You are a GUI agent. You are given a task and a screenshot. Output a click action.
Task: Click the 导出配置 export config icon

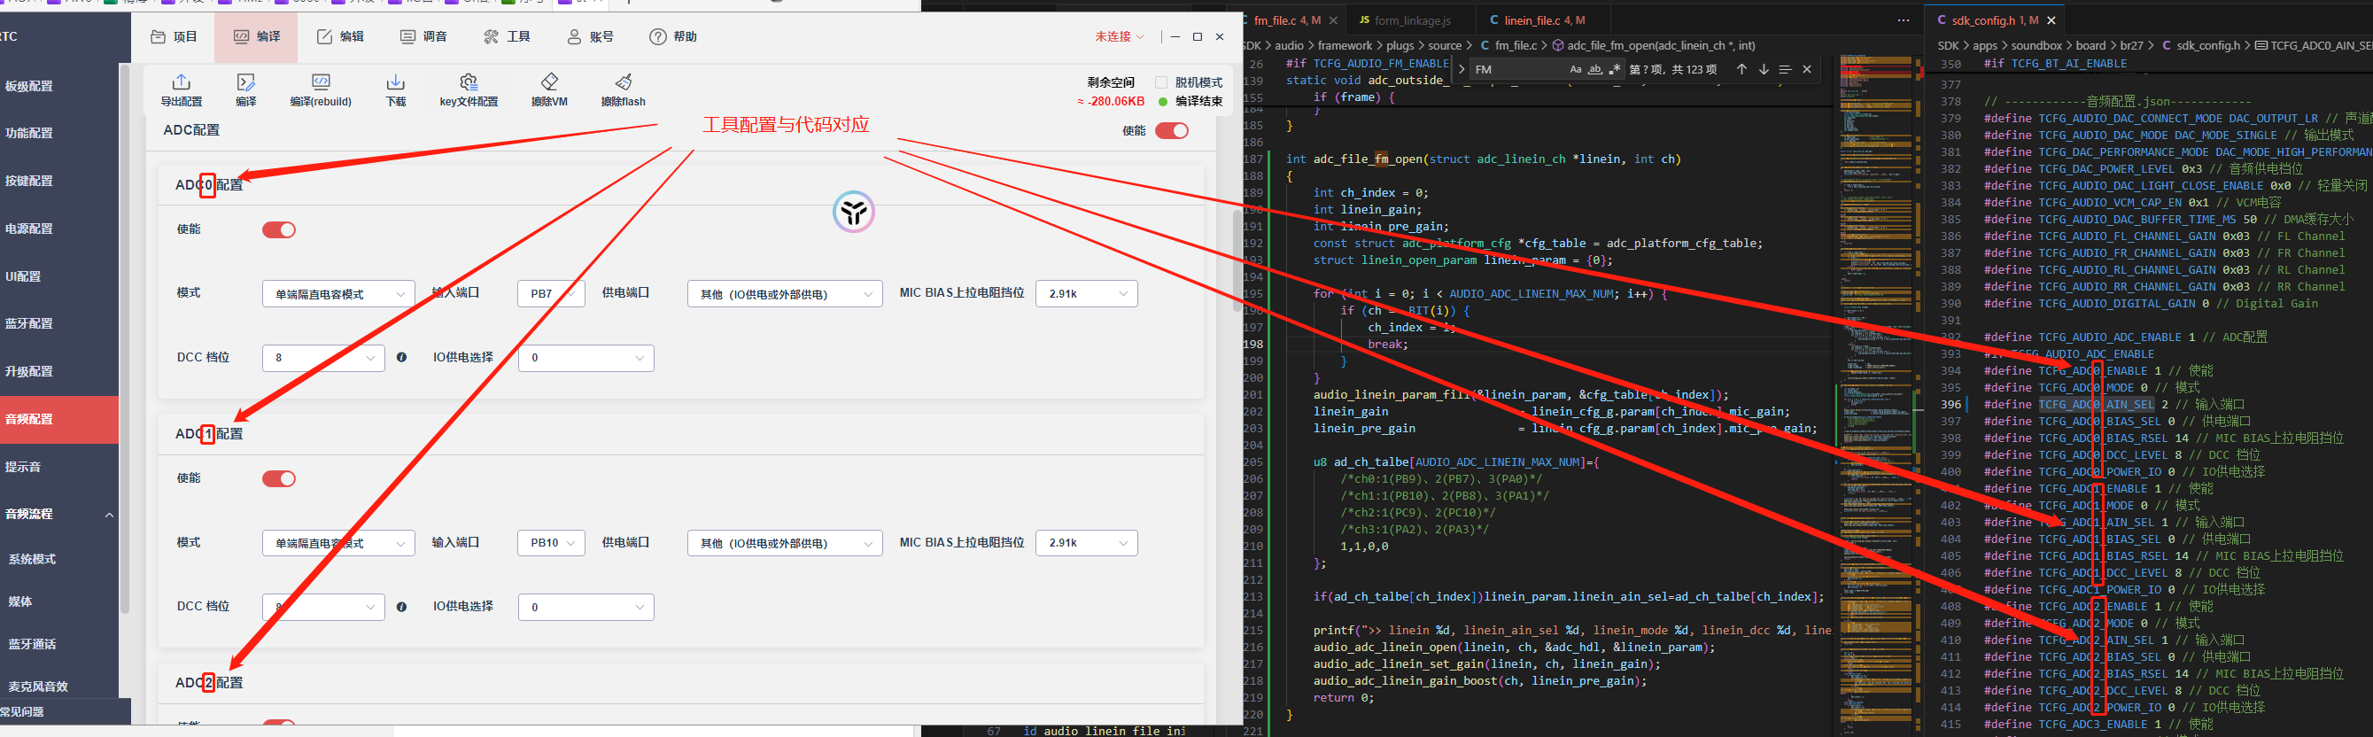[x=181, y=82]
